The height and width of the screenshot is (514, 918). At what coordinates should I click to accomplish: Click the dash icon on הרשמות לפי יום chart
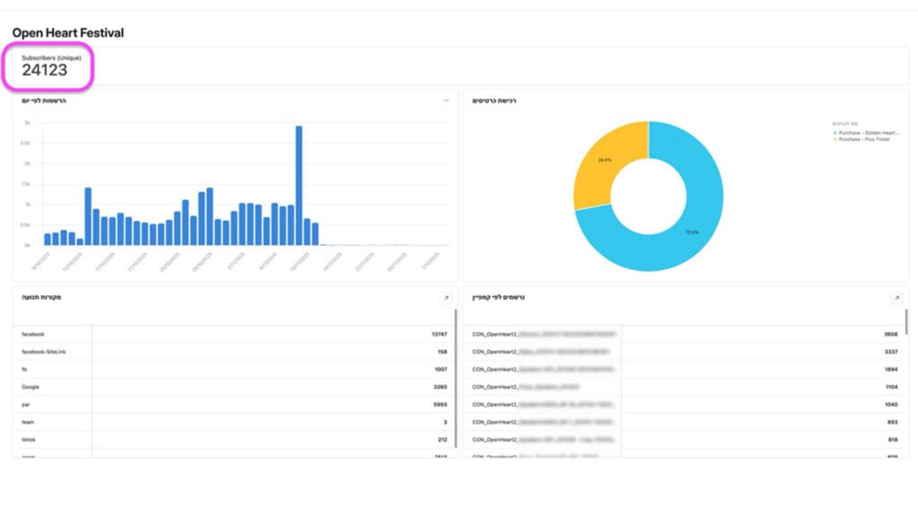[446, 100]
